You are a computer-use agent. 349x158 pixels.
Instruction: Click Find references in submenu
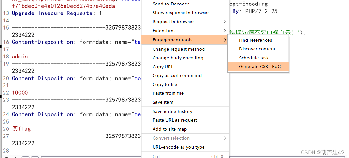pyautogui.click(x=255, y=40)
